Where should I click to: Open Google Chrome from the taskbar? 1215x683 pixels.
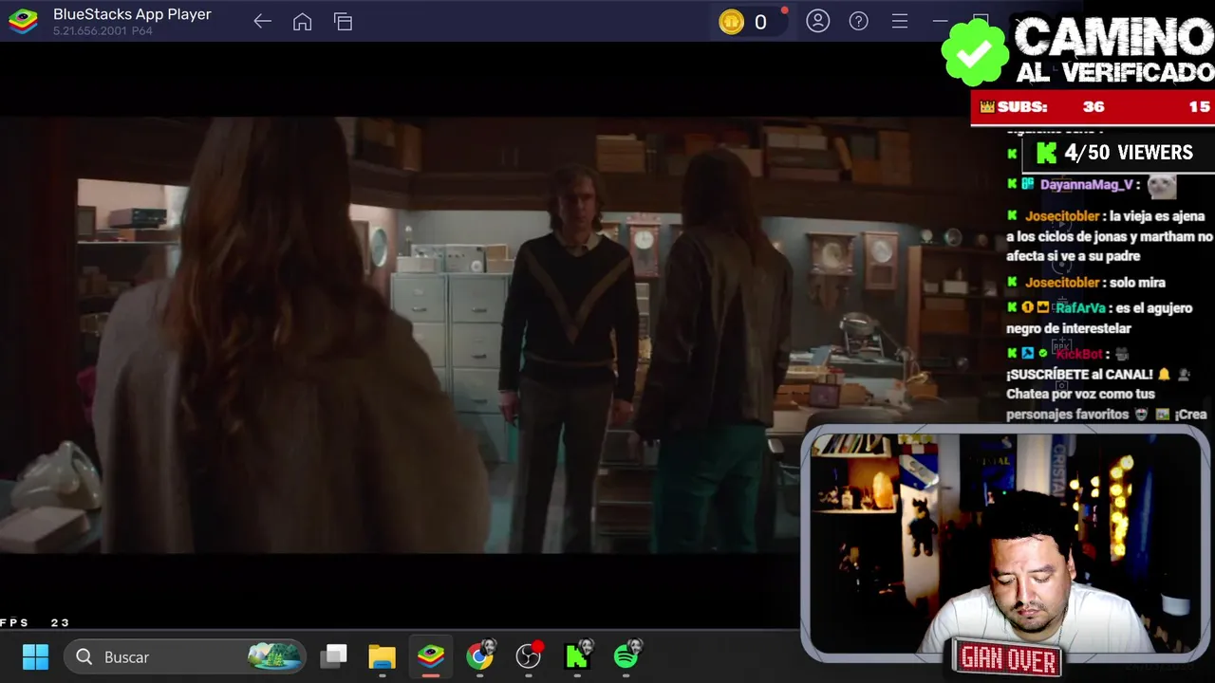pyautogui.click(x=480, y=655)
